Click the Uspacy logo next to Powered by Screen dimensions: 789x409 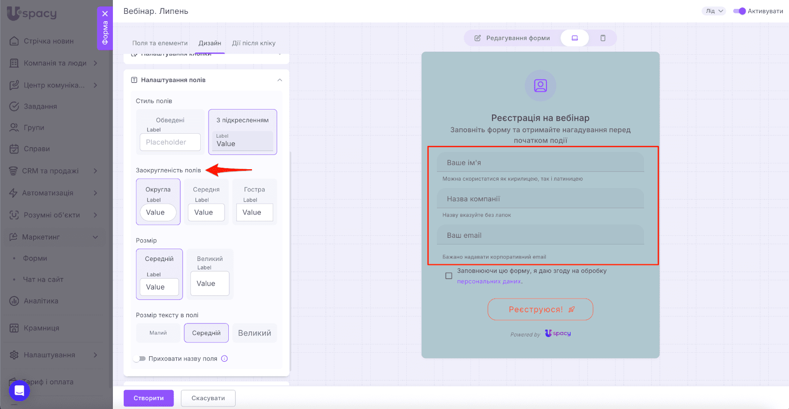(x=558, y=334)
